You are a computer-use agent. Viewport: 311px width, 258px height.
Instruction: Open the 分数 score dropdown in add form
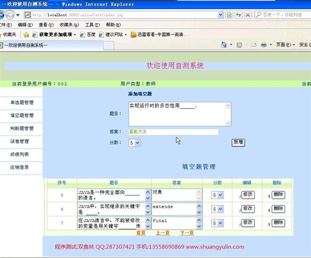pyautogui.click(x=135, y=143)
